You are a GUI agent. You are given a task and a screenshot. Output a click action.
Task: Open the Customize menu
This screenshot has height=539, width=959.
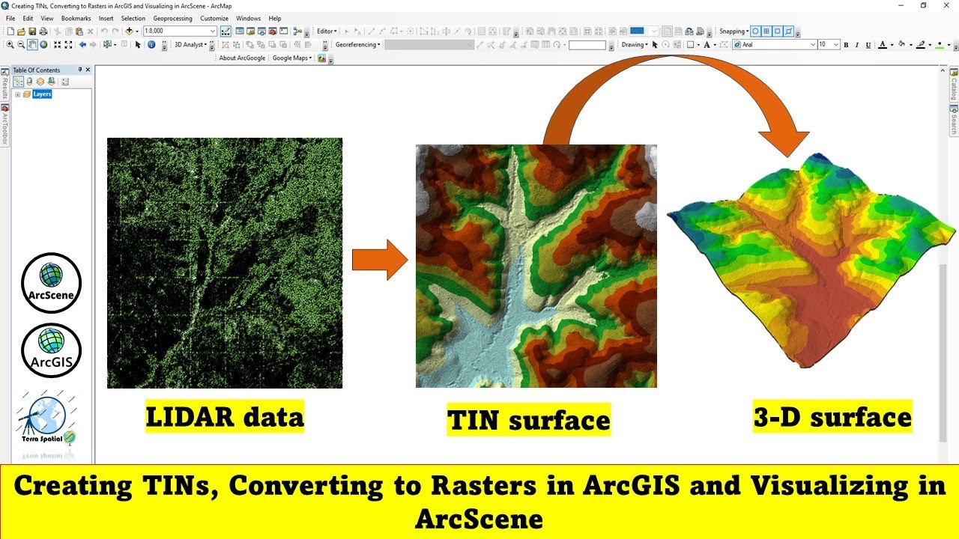(x=214, y=18)
